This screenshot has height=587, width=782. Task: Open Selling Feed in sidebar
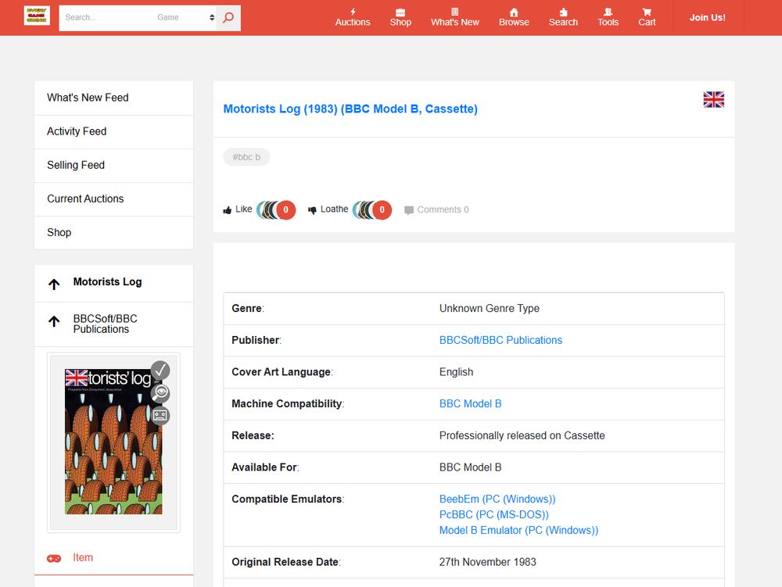click(x=113, y=166)
